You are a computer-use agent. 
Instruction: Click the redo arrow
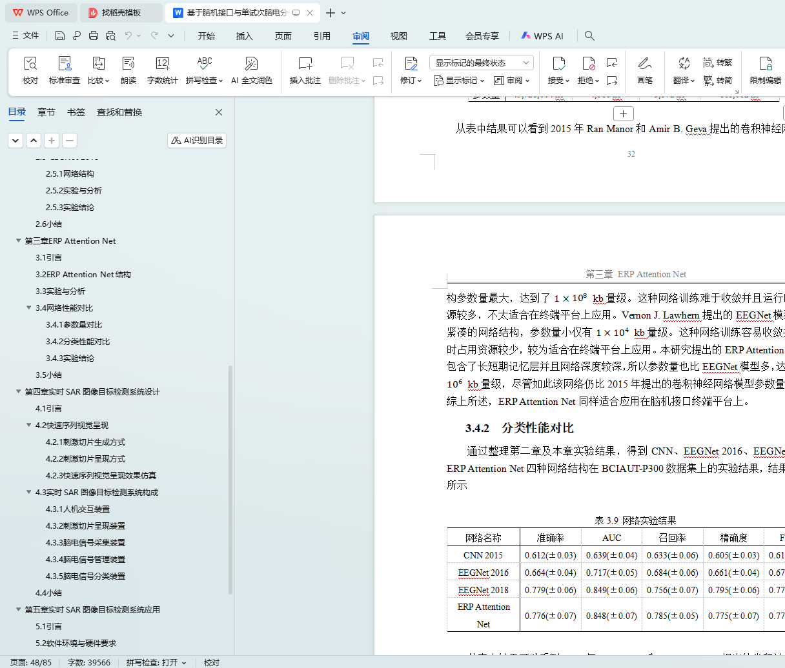pyautogui.click(x=154, y=35)
